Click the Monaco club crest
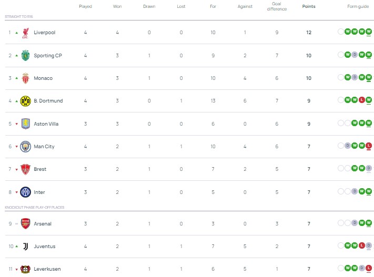Image resolution: width=374 pixels, height=277 pixels. pos(25,78)
